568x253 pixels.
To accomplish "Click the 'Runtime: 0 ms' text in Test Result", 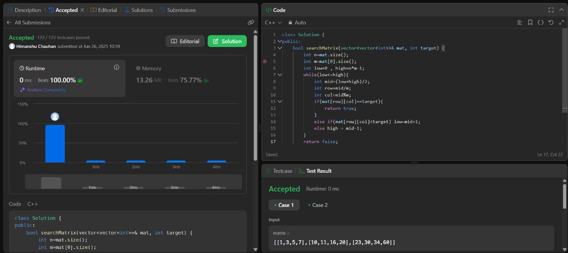I will 323,189.
